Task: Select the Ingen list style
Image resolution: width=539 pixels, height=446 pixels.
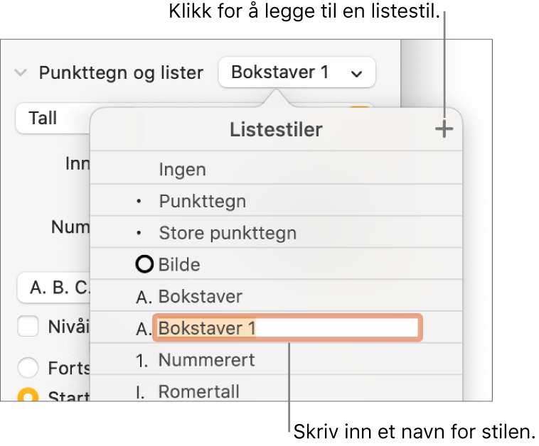Action: click(x=276, y=169)
